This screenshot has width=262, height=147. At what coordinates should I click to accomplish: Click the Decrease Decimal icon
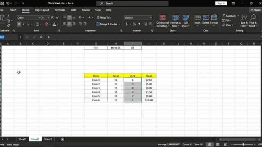click(150, 24)
